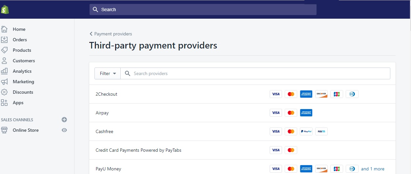Click the Products tag icon
Image resolution: width=411 pixels, height=174 pixels.
pos(4,50)
